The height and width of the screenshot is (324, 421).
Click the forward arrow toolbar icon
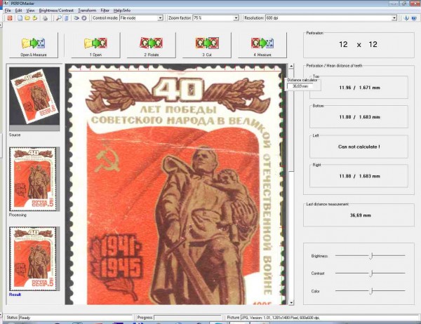tap(76, 18)
